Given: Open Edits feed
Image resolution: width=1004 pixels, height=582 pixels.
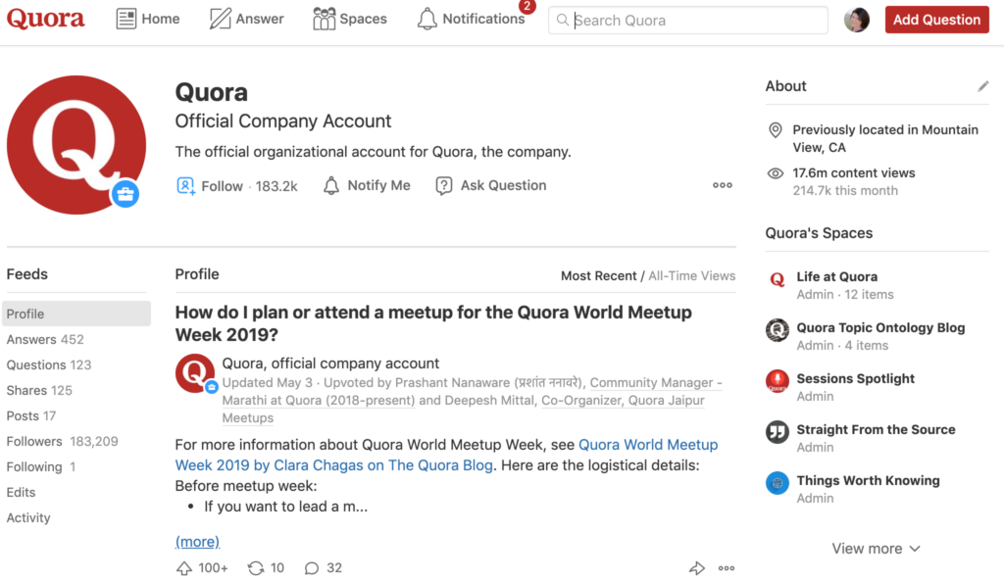Looking at the screenshot, I should point(22,493).
